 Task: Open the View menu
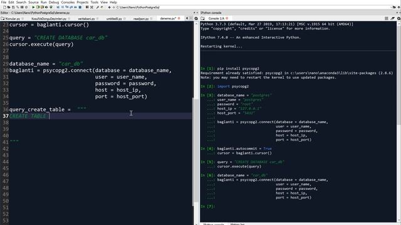point(104,2)
